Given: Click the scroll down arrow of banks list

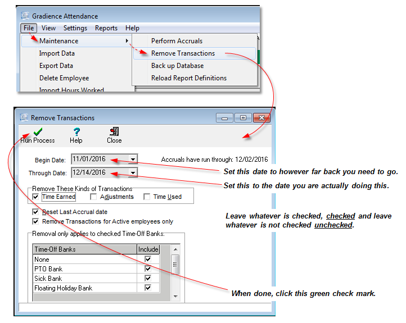Looking at the screenshot, I should (x=175, y=297).
